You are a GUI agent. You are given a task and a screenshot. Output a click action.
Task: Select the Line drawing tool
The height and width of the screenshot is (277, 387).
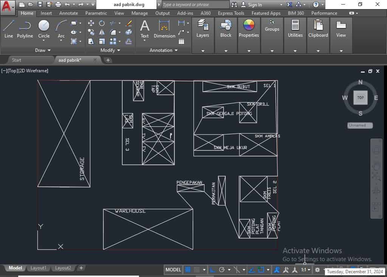[8, 29]
